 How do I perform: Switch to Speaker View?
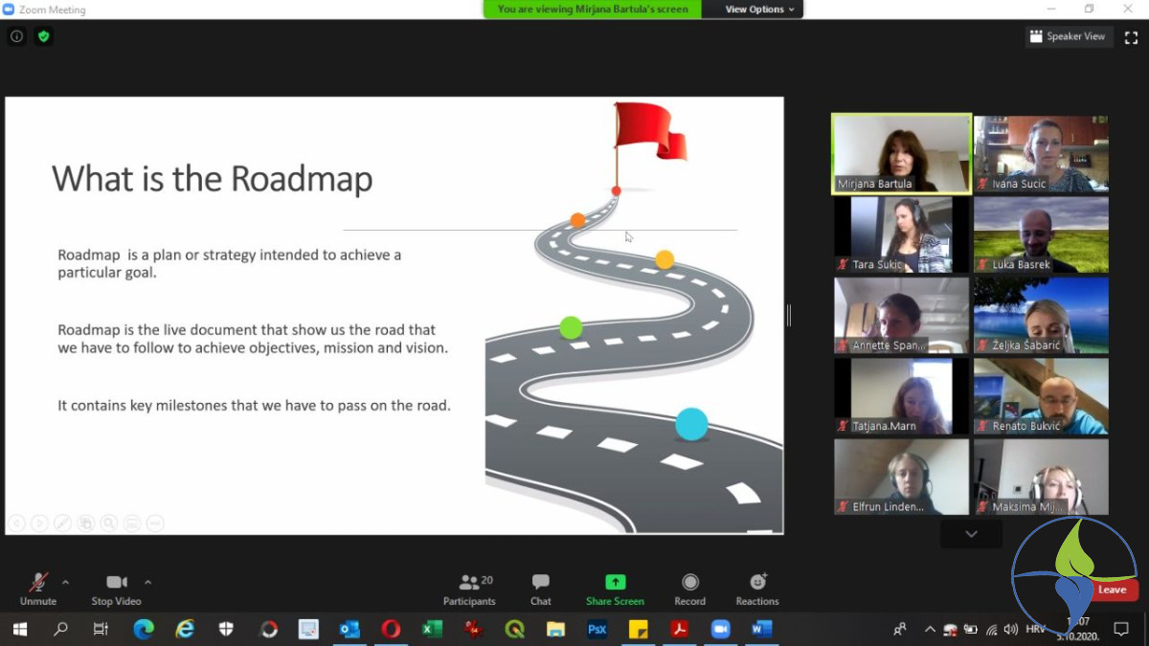click(x=1067, y=36)
